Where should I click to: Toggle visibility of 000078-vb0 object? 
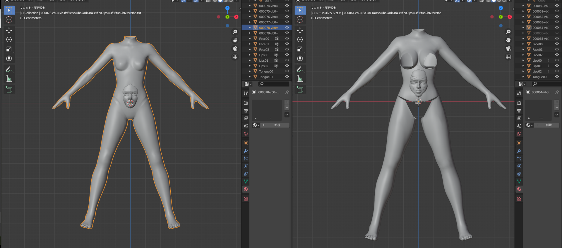(x=287, y=27)
